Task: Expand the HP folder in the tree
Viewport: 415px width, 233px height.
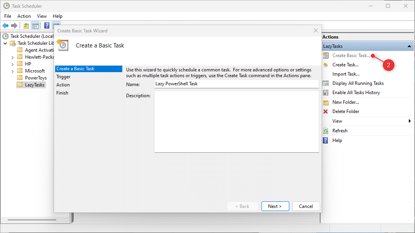Action: click(x=12, y=64)
